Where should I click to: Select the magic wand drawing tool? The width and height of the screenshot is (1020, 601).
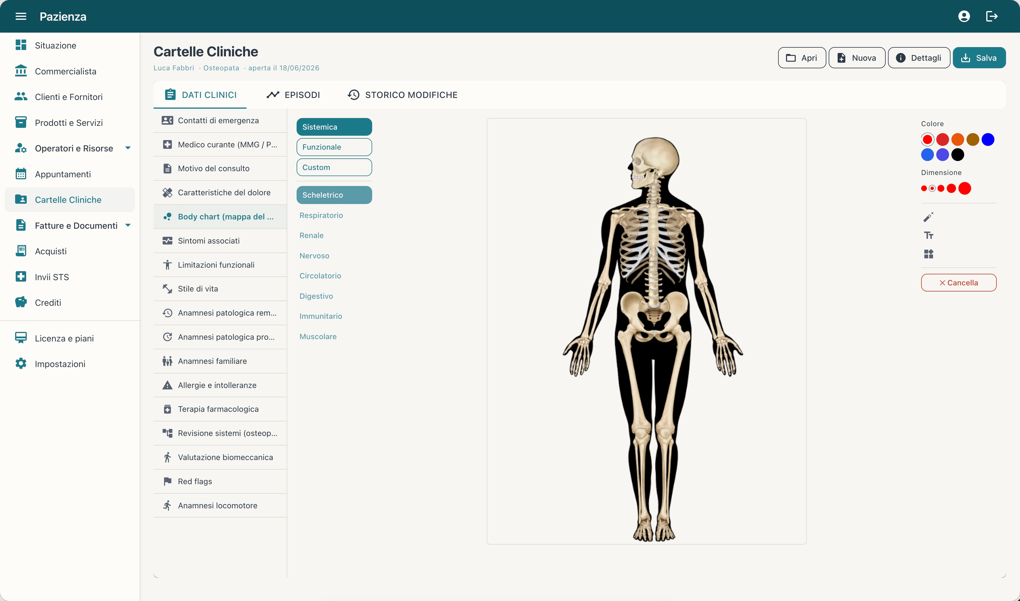click(928, 217)
